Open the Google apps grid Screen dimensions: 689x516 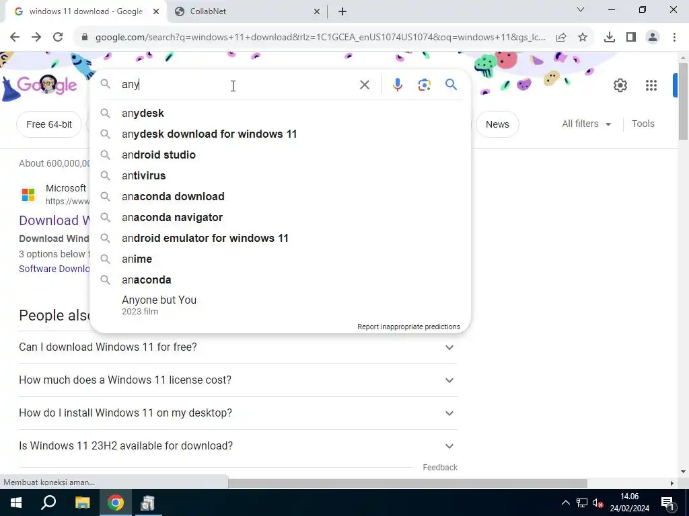651,85
